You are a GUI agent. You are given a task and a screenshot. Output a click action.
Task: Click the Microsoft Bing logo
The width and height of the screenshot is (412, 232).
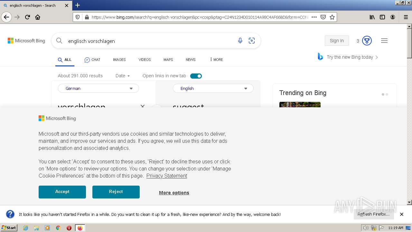click(26, 41)
